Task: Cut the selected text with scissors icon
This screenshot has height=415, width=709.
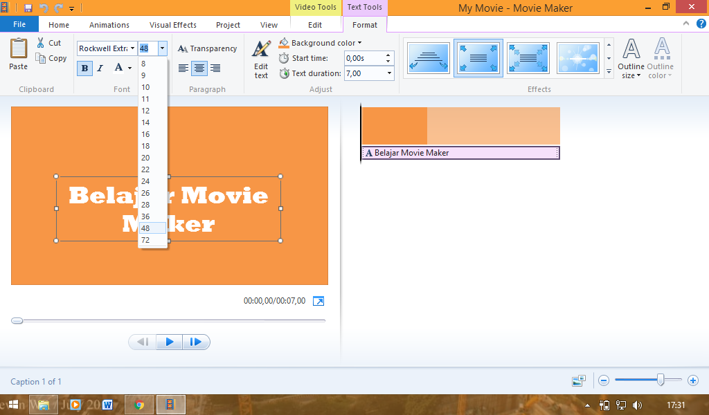Action: pyautogui.click(x=41, y=43)
